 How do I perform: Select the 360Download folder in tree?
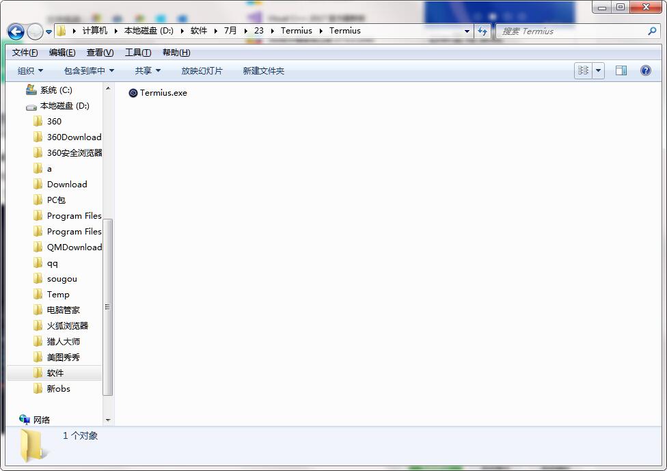pos(74,137)
